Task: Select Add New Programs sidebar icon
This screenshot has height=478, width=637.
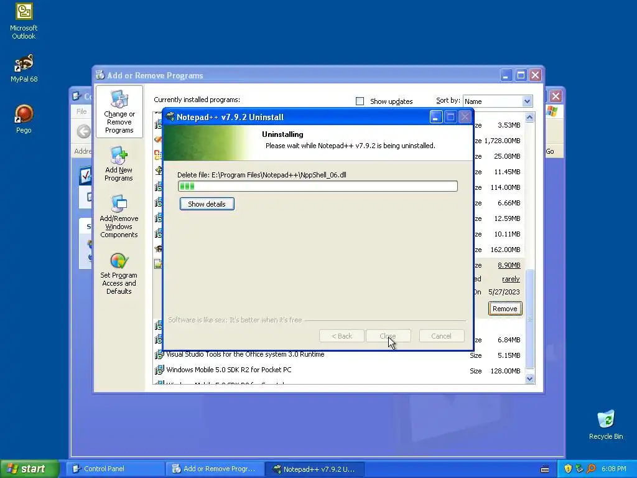Action: [x=119, y=164]
